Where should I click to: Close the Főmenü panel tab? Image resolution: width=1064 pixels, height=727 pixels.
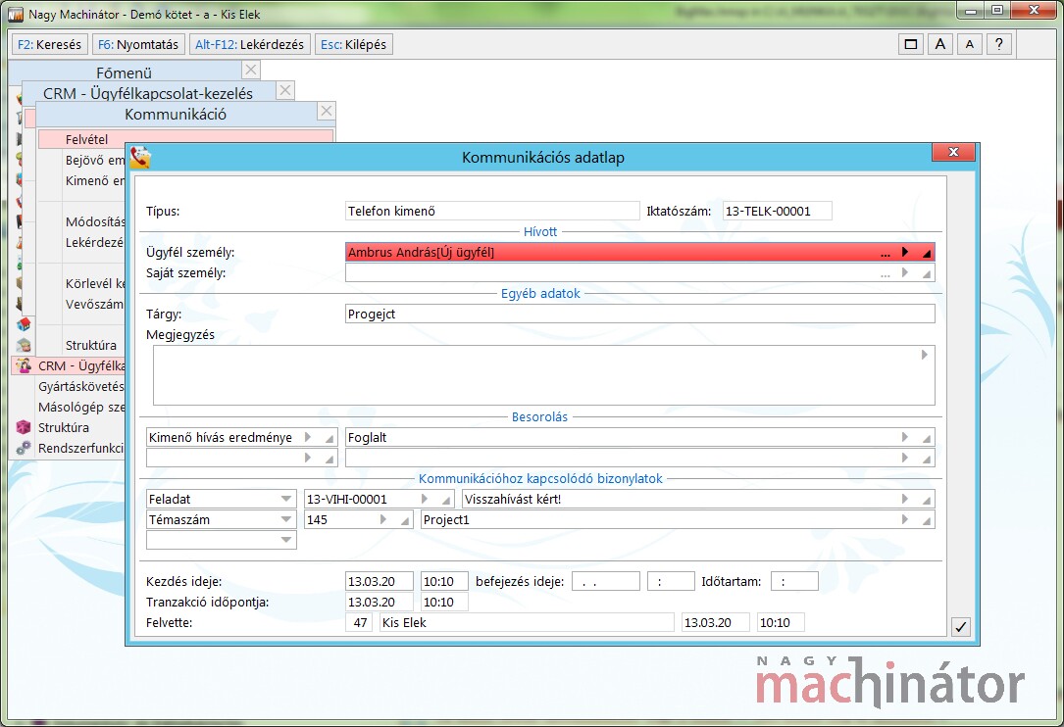point(251,70)
